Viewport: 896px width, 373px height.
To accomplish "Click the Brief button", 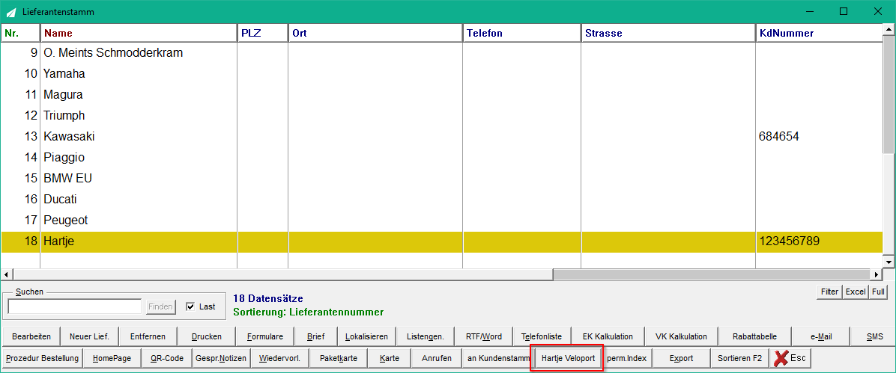I will 315,336.
